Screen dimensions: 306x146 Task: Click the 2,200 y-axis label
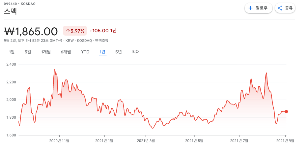[x=12, y=82]
